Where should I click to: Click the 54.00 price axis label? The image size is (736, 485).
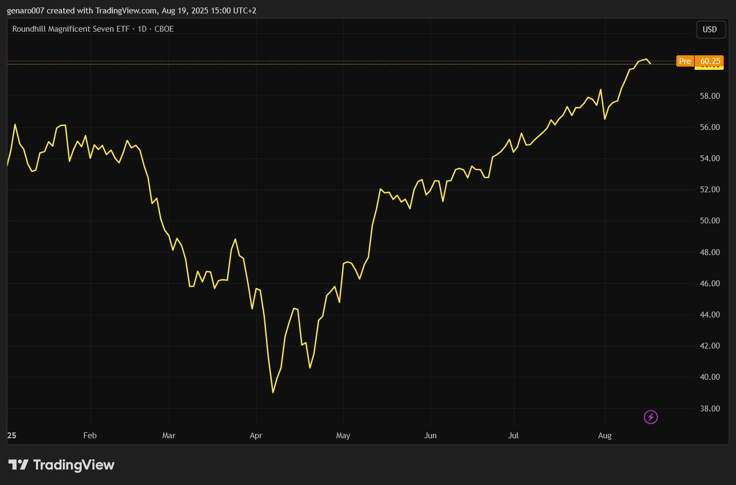point(710,158)
